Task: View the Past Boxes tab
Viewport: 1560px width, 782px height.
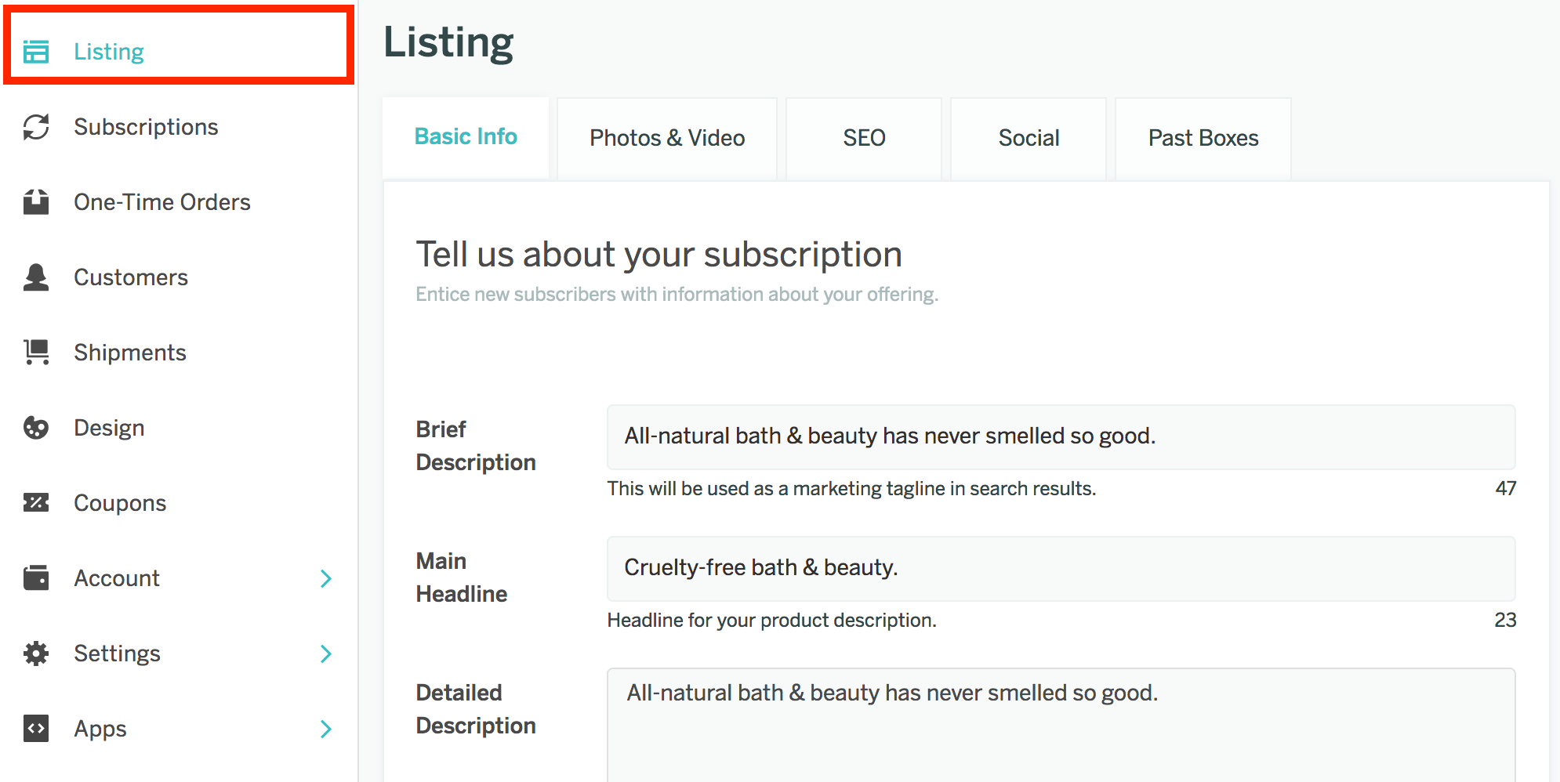Action: tap(1203, 137)
